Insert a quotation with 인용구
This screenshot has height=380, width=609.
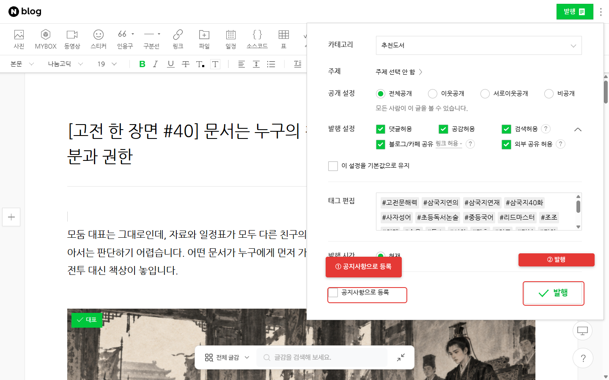pos(125,39)
